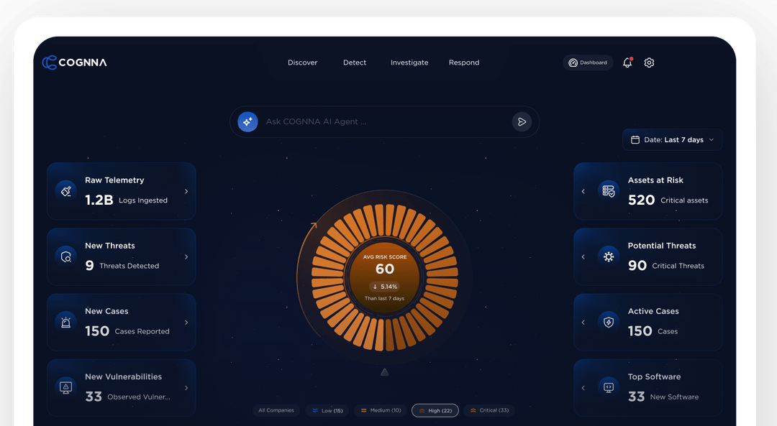Select the High (22) filter chip
Screen dimensions: 777x426
click(435, 411)
